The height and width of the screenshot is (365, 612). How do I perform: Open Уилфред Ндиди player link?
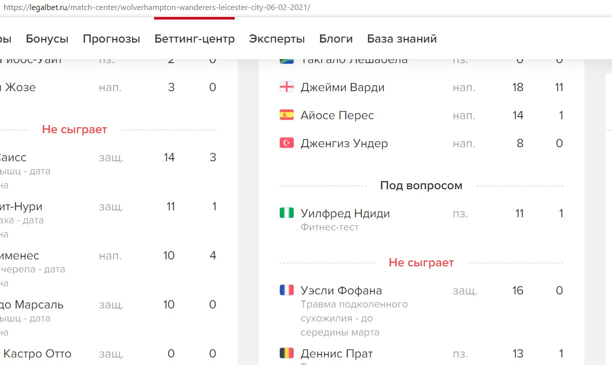[x=345, y=214]
